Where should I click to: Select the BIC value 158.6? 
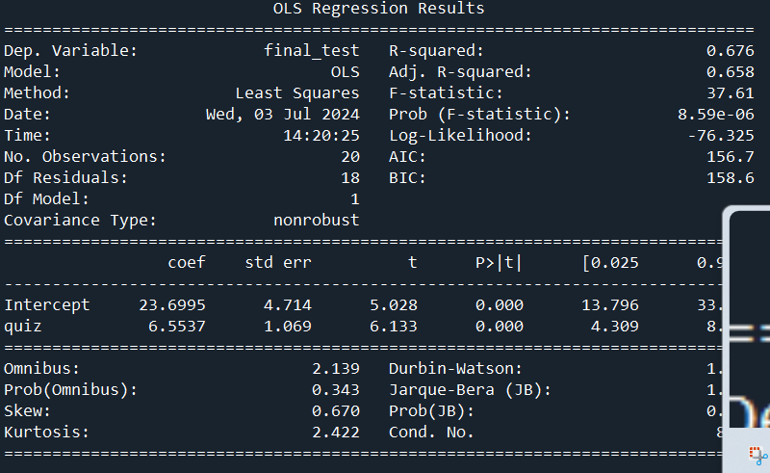(x=731, y=177)
